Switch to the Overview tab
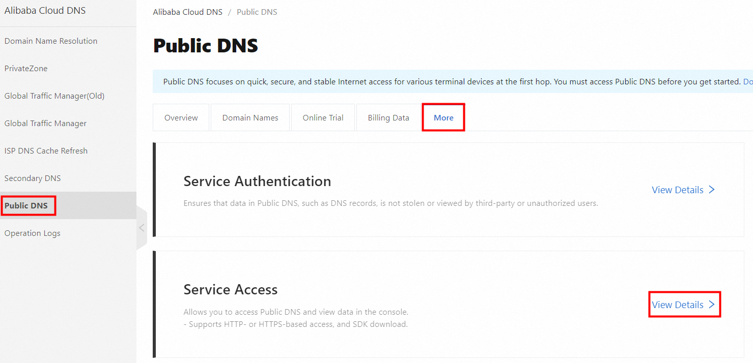Screen dimensions: 753x363 point(181,117)
